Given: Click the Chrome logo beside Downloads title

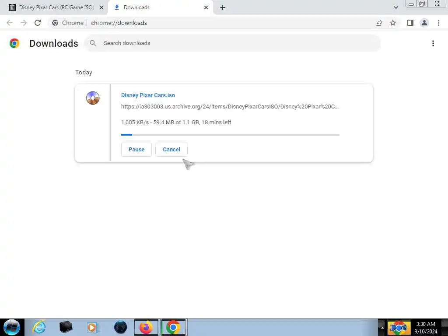Looking at the screenshot, I should 14,43.
